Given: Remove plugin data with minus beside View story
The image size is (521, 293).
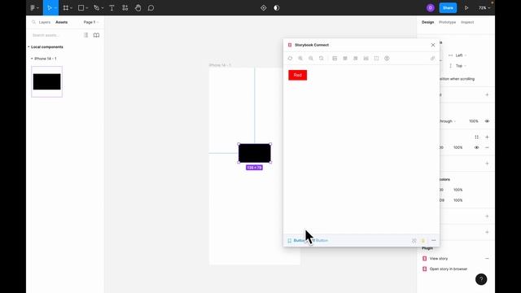Looking at the screenshot, I should tap(487, 259).
